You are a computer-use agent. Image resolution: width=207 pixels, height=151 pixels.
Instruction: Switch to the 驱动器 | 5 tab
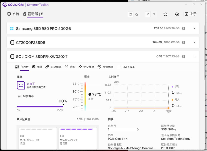33,14
